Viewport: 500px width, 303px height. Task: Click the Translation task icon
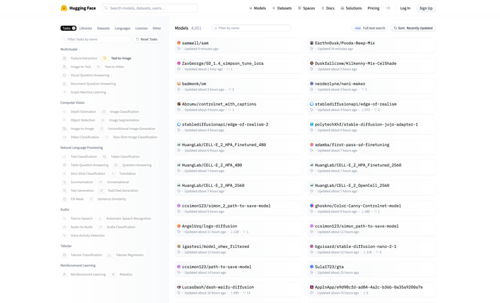tap(113, 174)
